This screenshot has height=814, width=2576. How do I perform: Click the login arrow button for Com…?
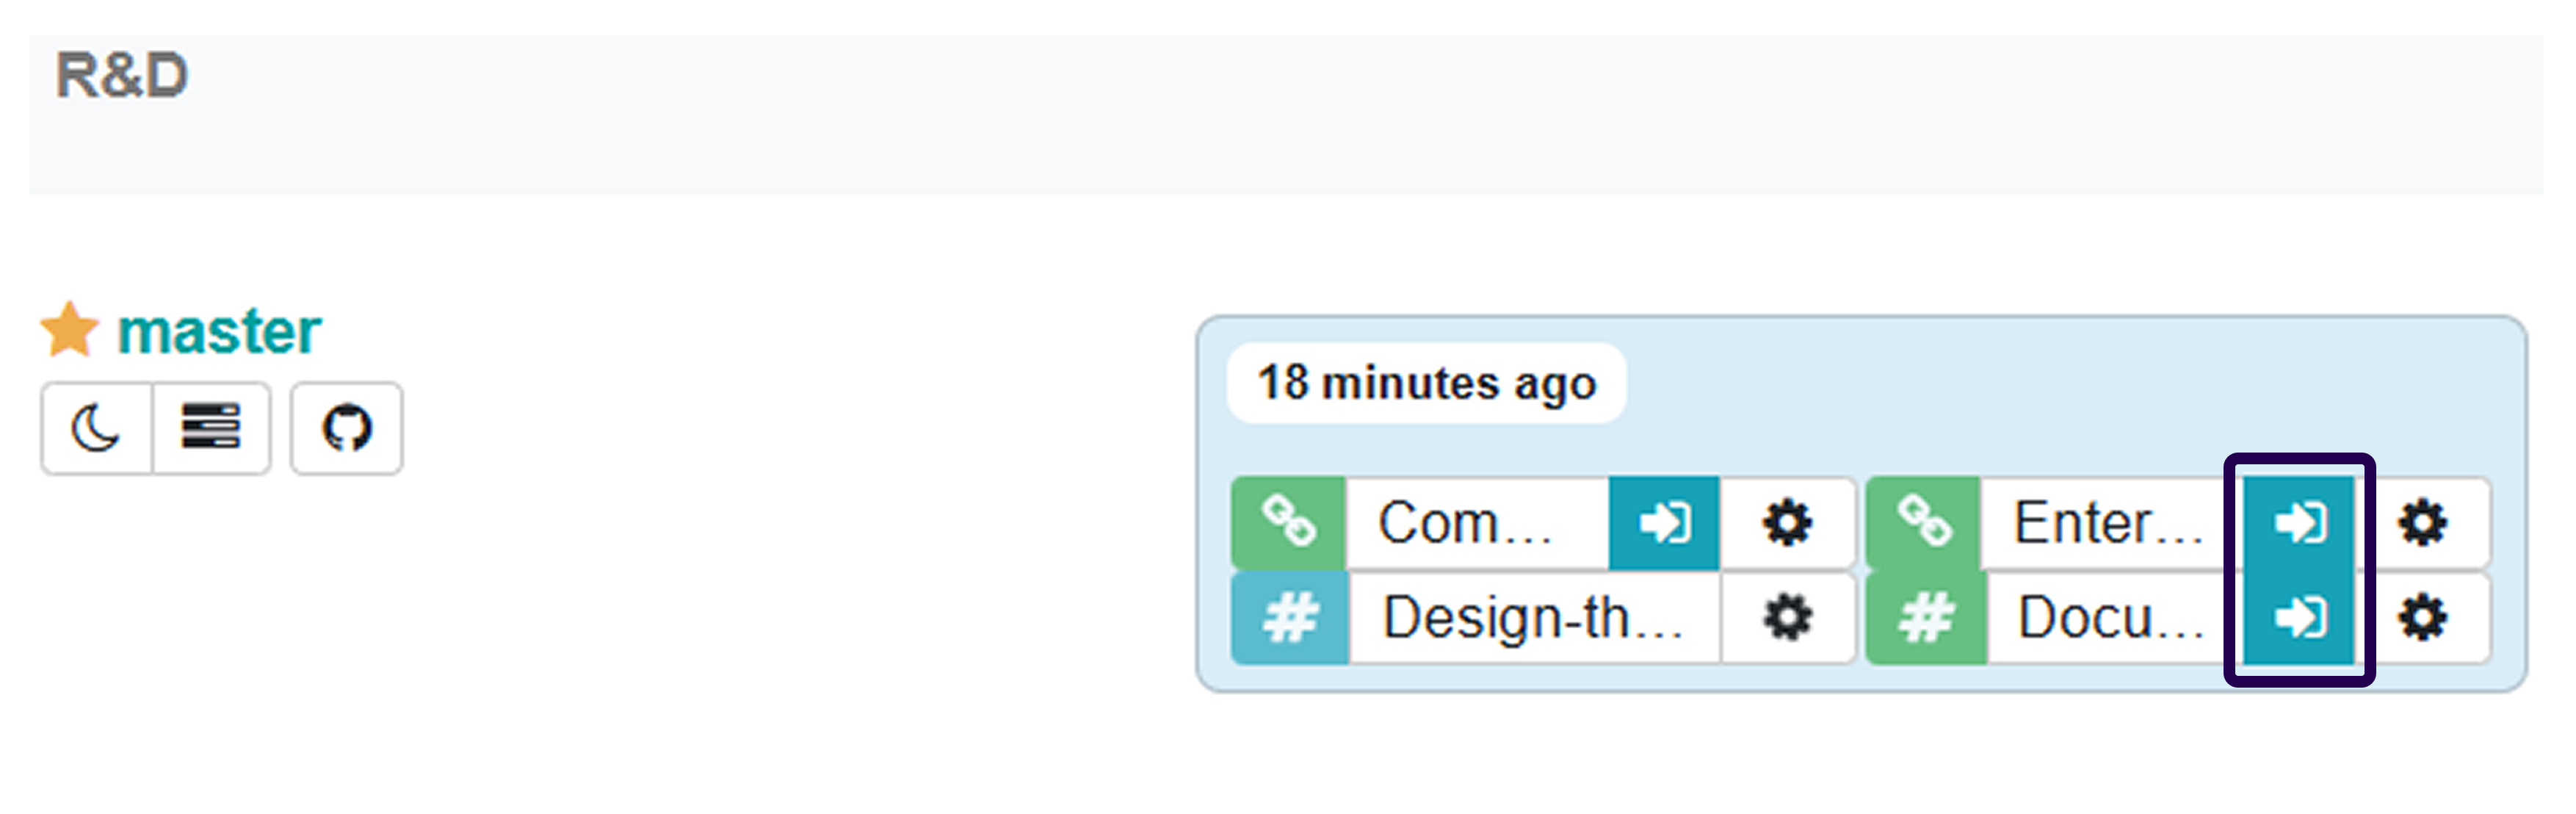tap(1664, 523)
